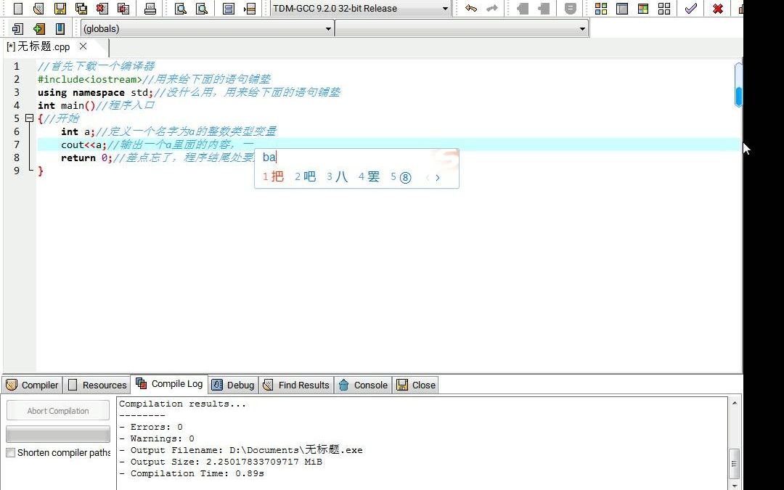Select the Save All files icon
Viewport: 784px width, 490px height.
[80, 7]
